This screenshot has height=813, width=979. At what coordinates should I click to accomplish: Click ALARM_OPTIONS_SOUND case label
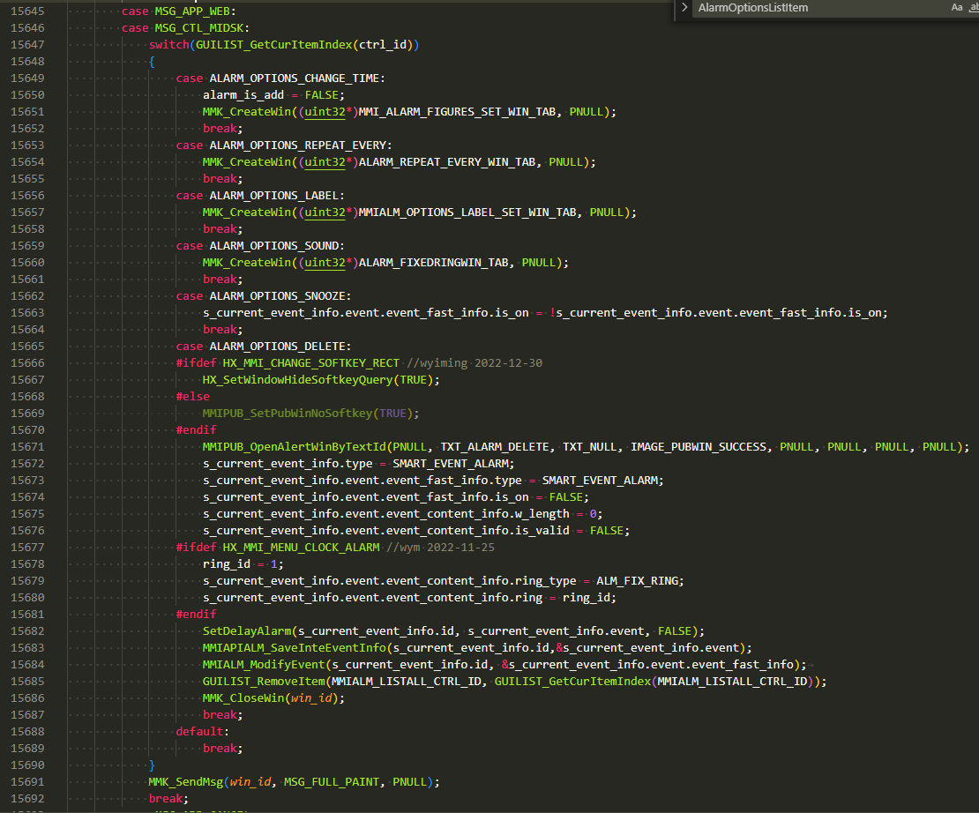273,246
